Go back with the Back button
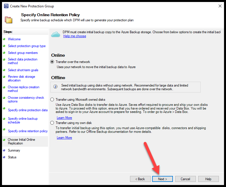226x187 pixels. tap(140, 179)
